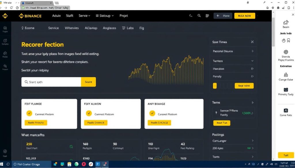The image size is (295, 168).
Task: Focus the Windows taskbar search box
Action: (31, 164)
